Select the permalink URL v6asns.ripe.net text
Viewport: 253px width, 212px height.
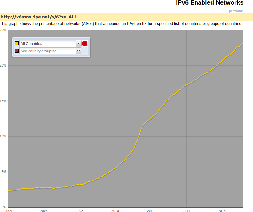tap(39, 17)
